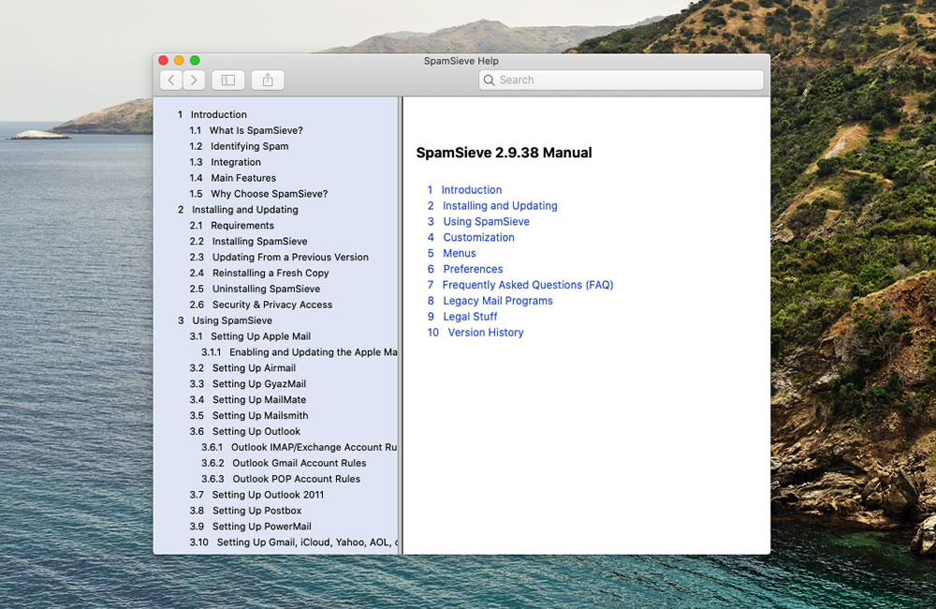The height and width of the screenshot is (609, 936).
Task: Minimize the SpamSieve Help window
Action: click(x=179, y=60)
